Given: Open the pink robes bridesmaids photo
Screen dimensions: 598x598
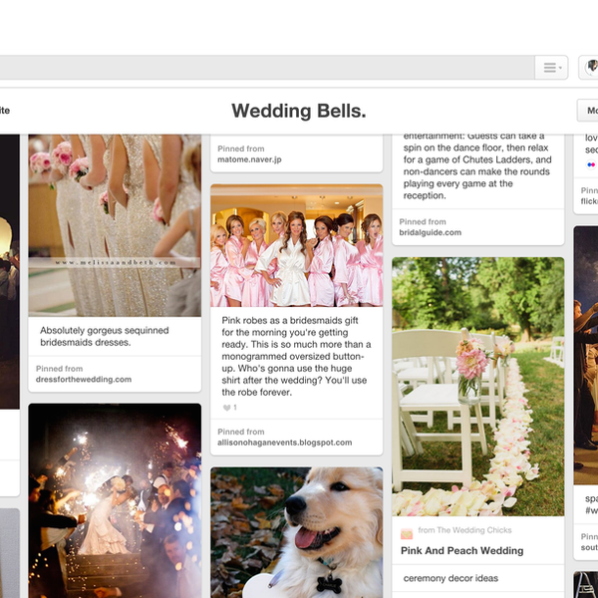Looking at the screenshot, I should pyautogui.click(x=297, y=245).
